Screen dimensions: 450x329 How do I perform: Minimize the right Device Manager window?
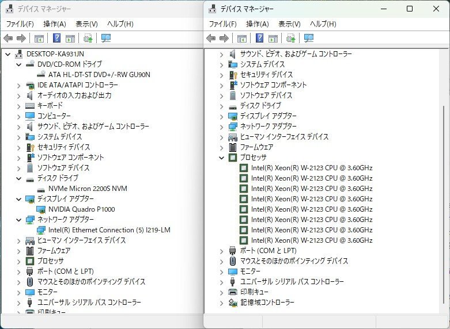384,9
